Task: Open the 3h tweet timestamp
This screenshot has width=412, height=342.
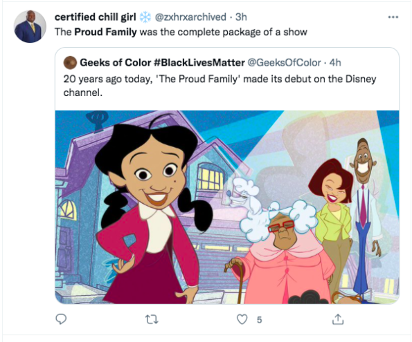Action: click(241, 17)
